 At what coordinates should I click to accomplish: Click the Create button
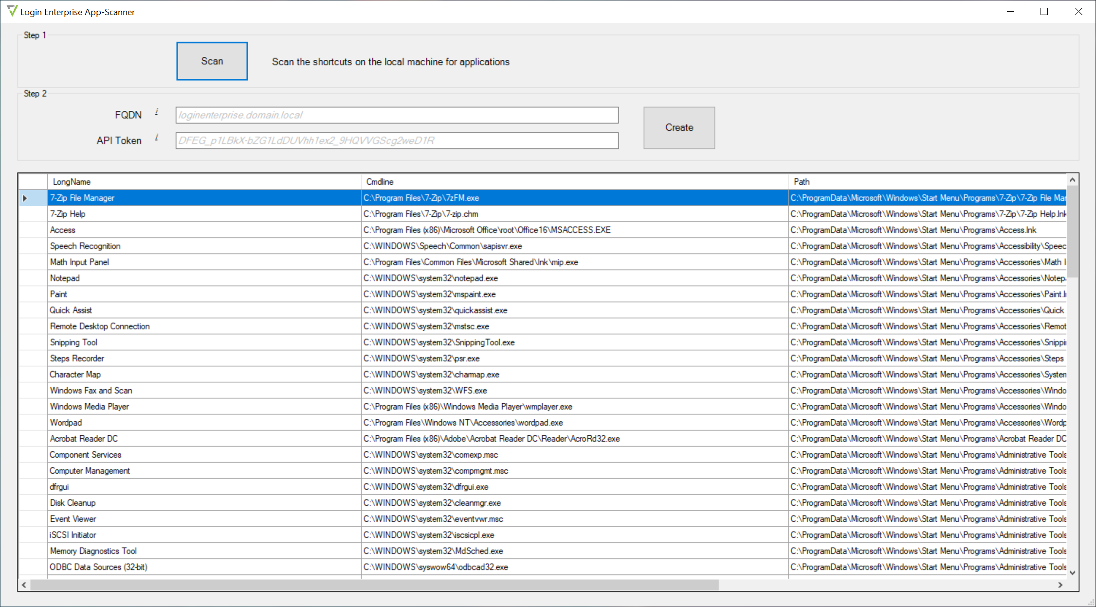point(679,127)
